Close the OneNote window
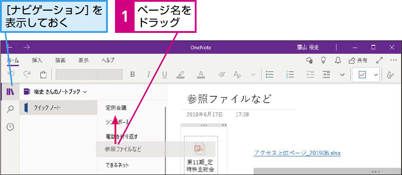402x175 pixels. (392, 47)
